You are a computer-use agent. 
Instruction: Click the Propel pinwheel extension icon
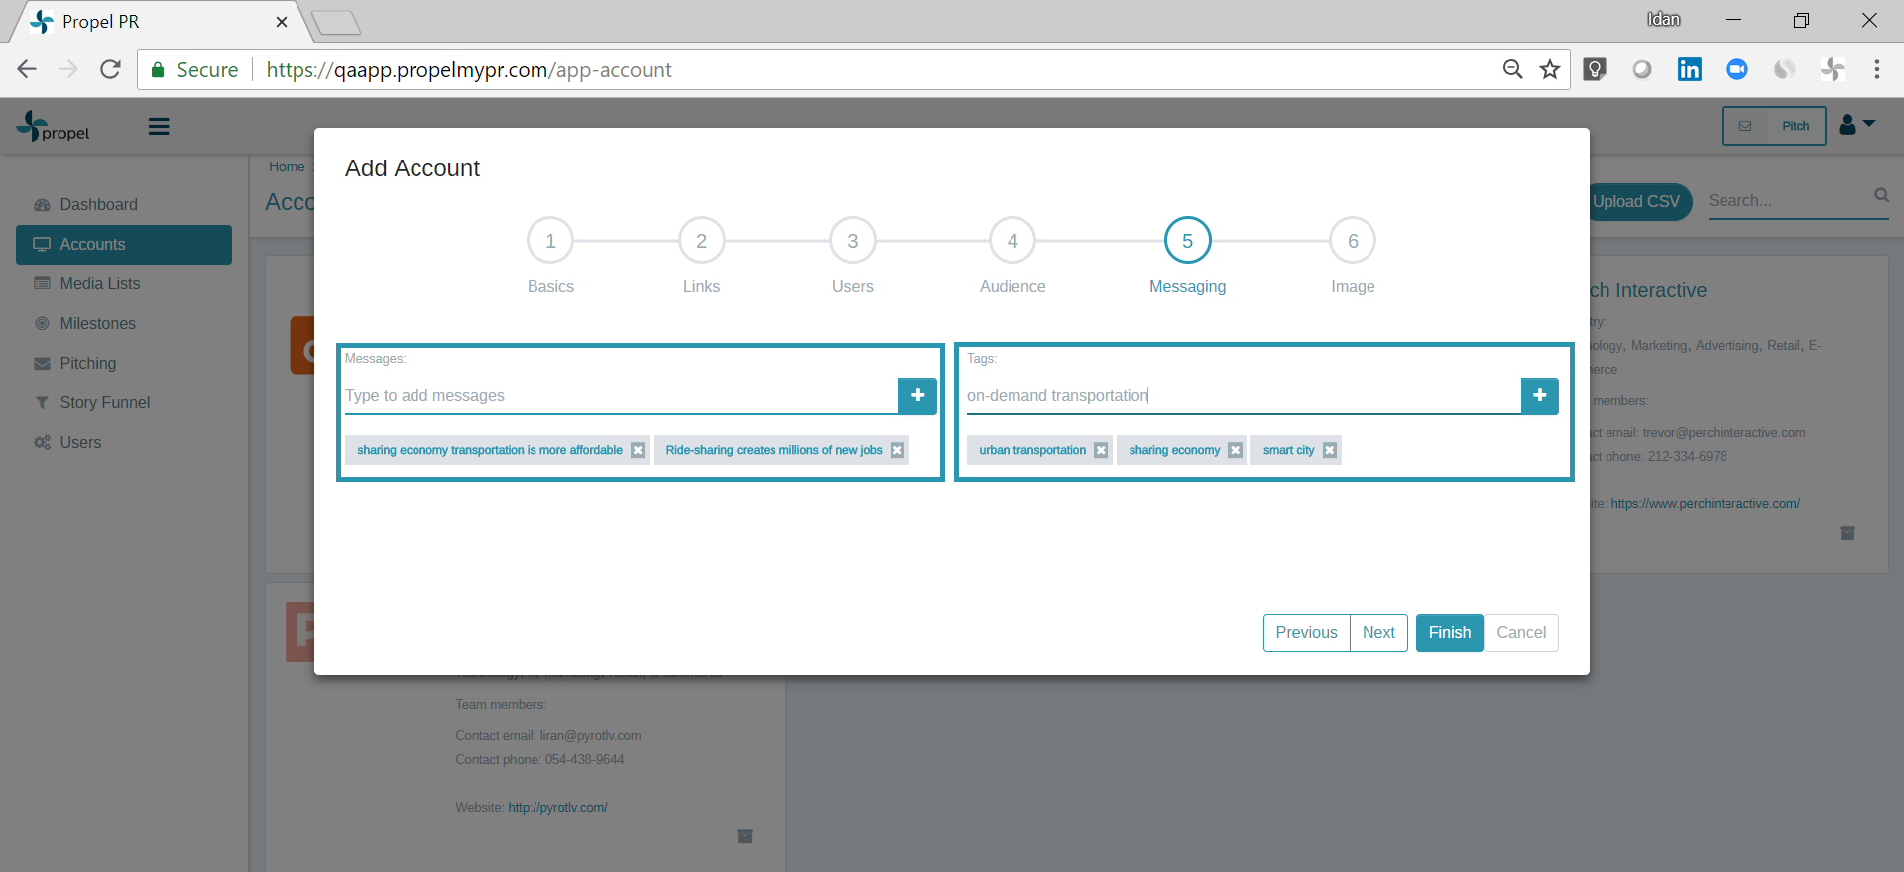tap(1832, 69)
